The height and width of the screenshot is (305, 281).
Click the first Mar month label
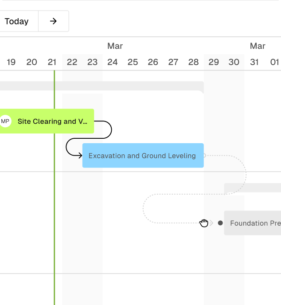[x=115, y=46]
